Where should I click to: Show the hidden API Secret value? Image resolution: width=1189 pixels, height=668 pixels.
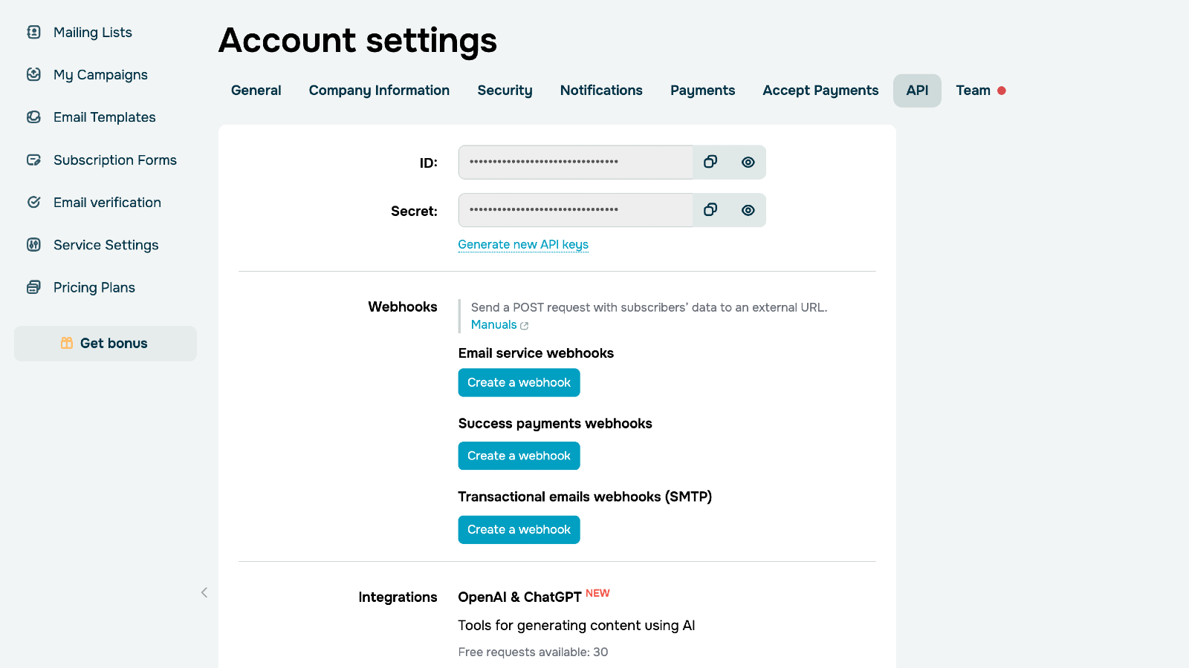[748, 210]
